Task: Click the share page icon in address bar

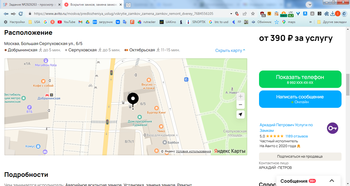Action: (x=245, y=14)
